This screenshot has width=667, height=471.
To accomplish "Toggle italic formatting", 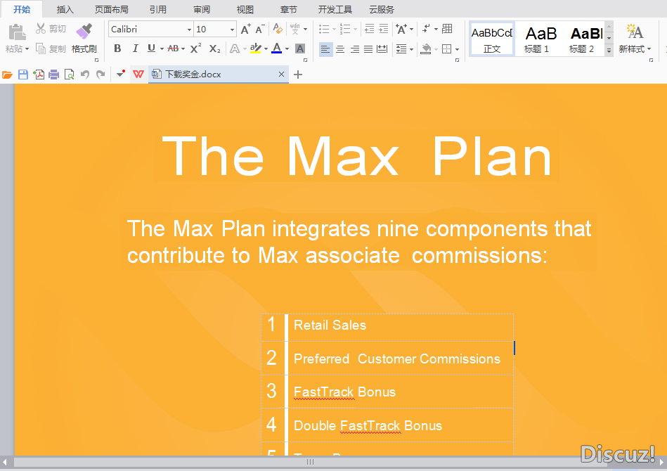I will (x=135, y=49).
